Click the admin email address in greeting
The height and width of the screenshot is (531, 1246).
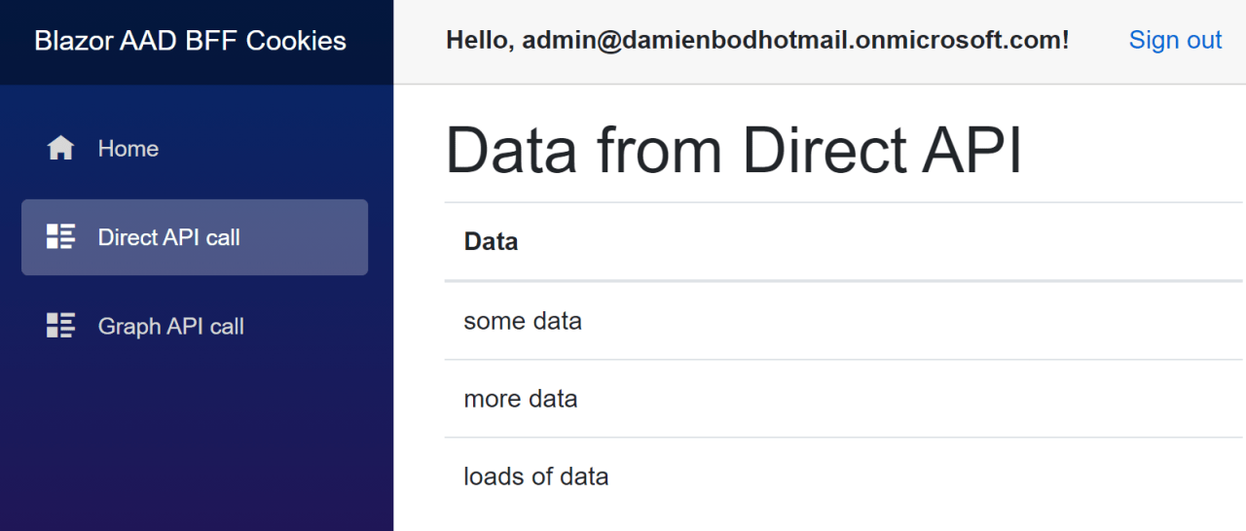point(792,41)
